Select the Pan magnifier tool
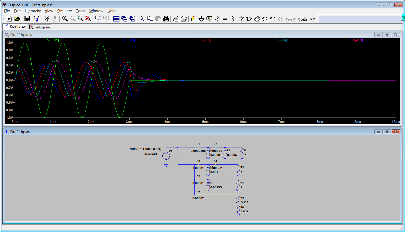405x232 pixels. click(73, 19)
